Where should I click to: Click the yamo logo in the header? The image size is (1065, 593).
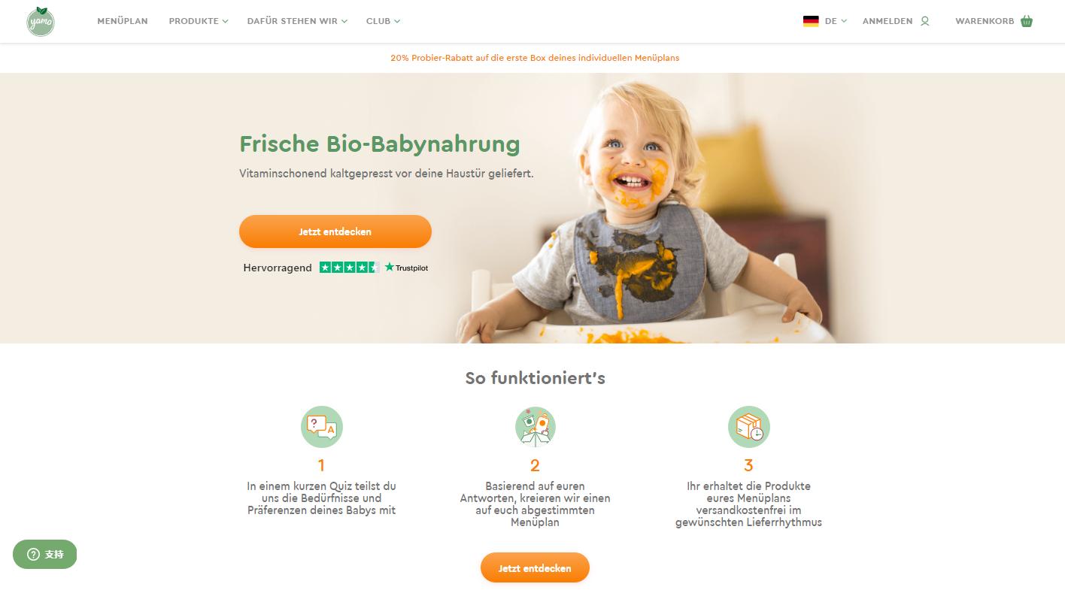click(x=41, y=21)
